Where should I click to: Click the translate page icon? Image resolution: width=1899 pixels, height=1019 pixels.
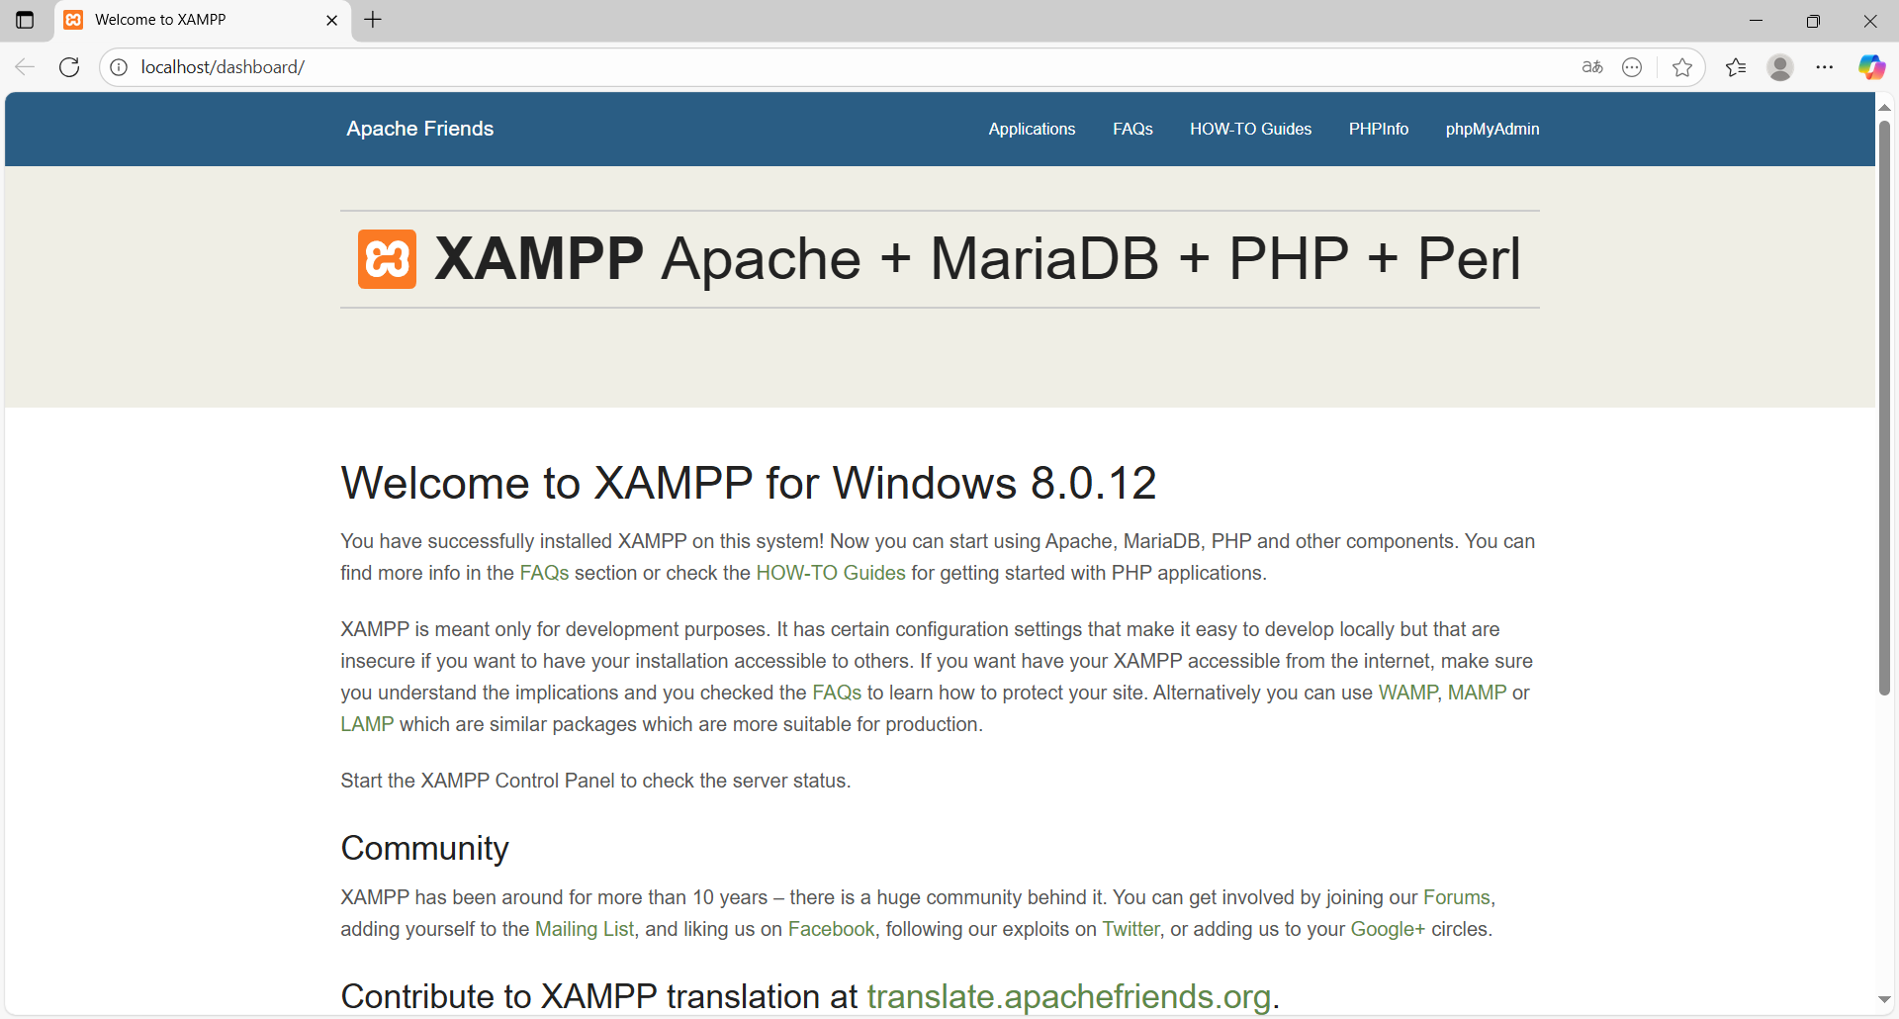point(1591,67)
